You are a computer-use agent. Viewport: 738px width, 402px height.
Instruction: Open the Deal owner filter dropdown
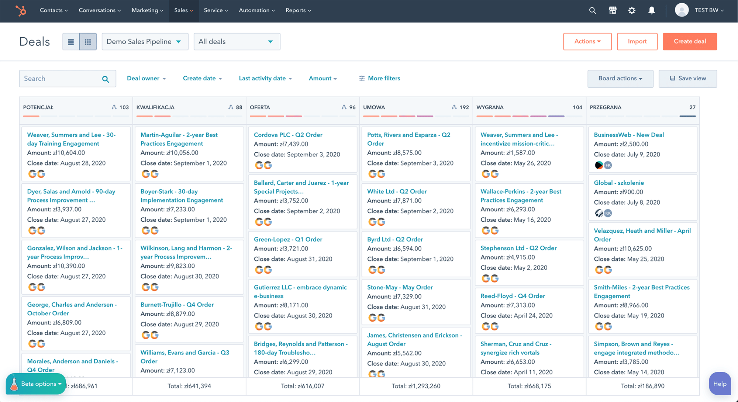tap(146, 78)
